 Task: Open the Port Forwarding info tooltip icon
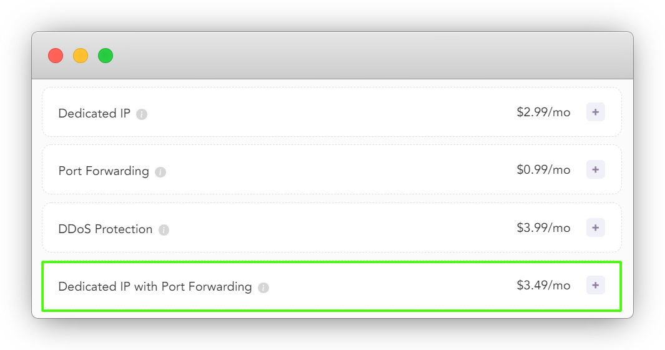(160, 172)
